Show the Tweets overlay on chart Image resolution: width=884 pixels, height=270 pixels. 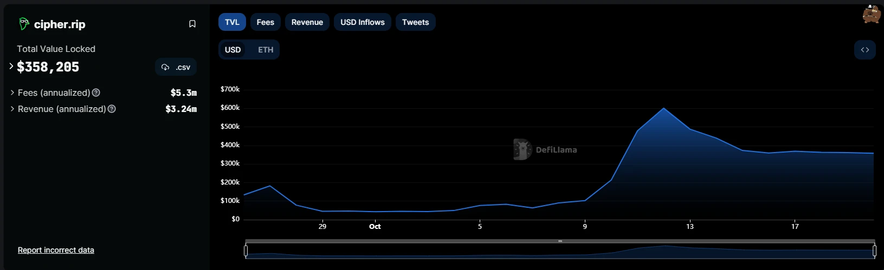415,22
